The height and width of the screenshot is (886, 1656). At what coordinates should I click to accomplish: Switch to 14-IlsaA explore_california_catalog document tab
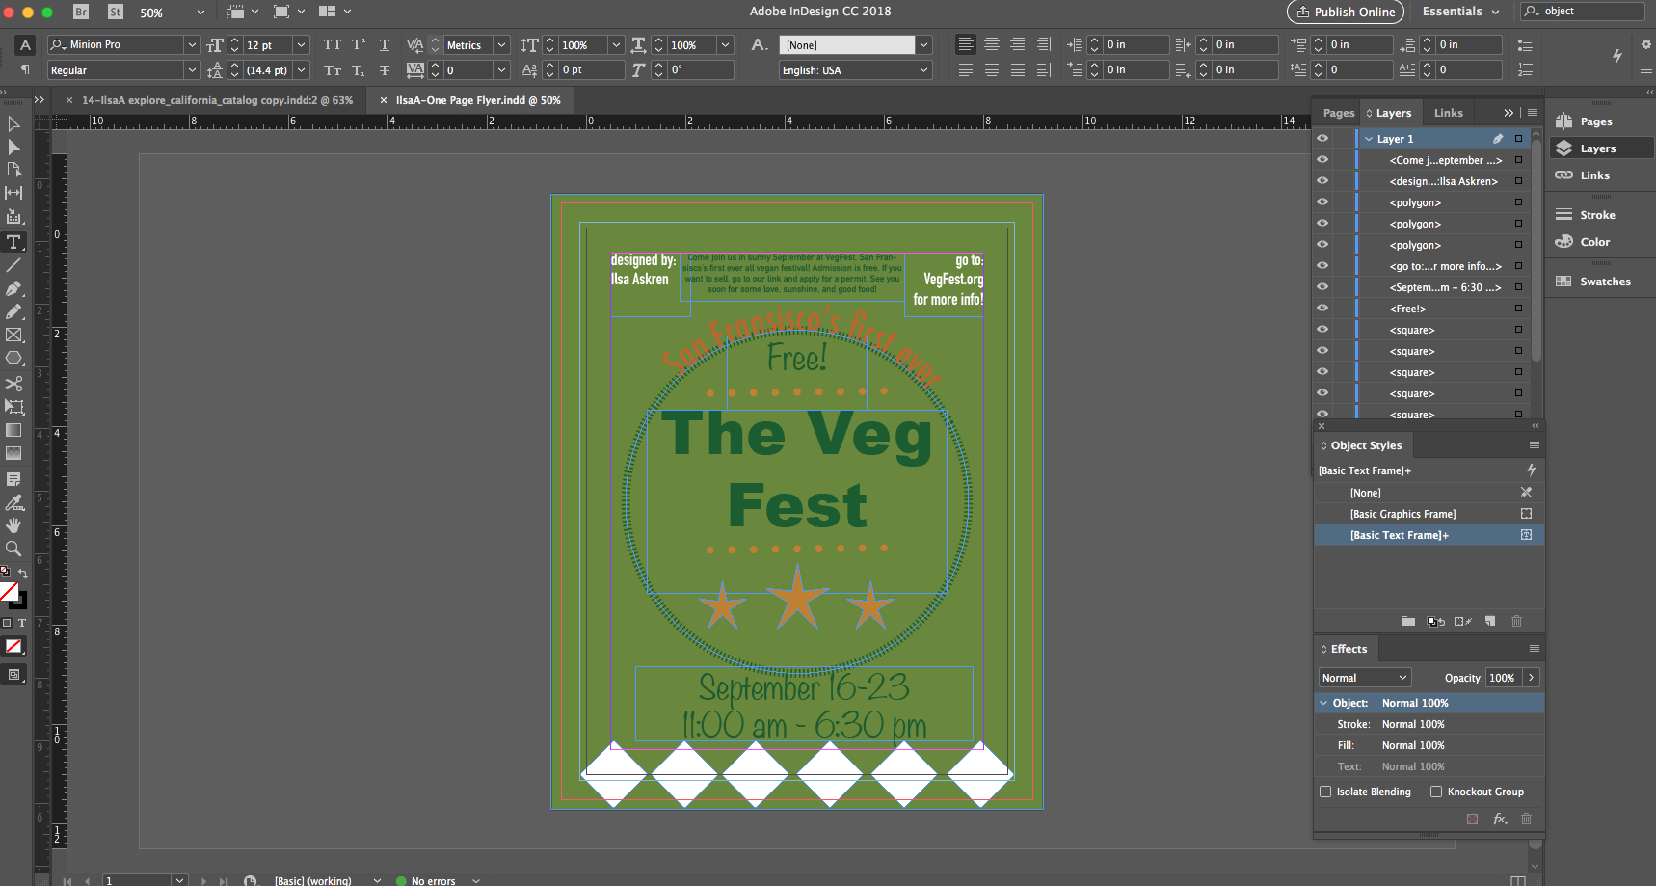coord(217,100)
